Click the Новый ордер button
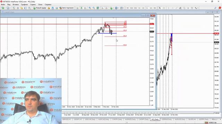 (x=40, y=8)
